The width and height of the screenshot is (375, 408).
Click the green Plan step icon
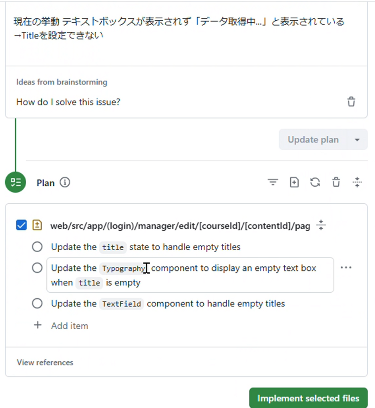coord(15,182)
